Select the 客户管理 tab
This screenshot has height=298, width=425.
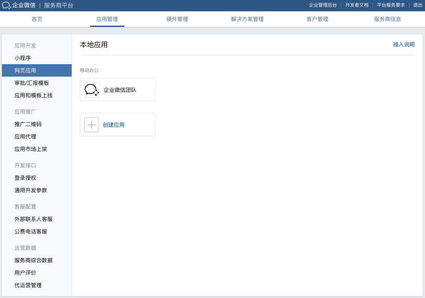click(317, 19)
